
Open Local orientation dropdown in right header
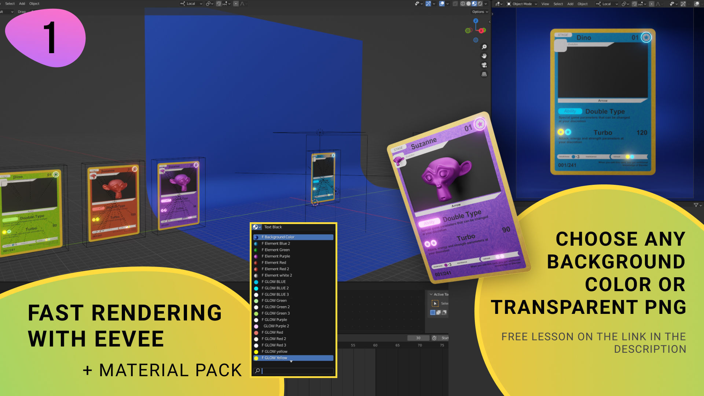[607, 4]
